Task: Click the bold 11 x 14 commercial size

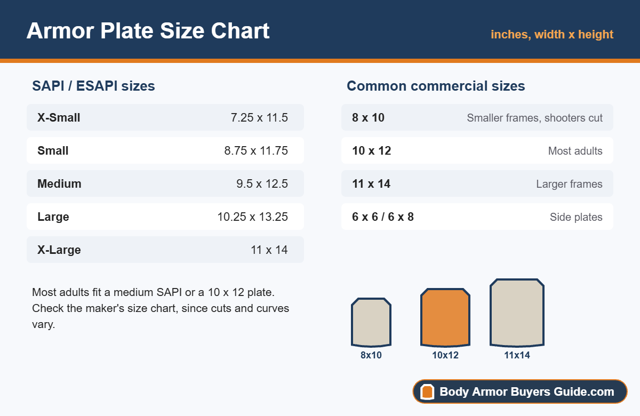Action: tap(371, 183)
